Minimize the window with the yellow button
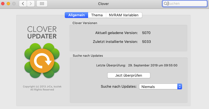209x109 pixels. pyautogui.click(x=8, y=4)
